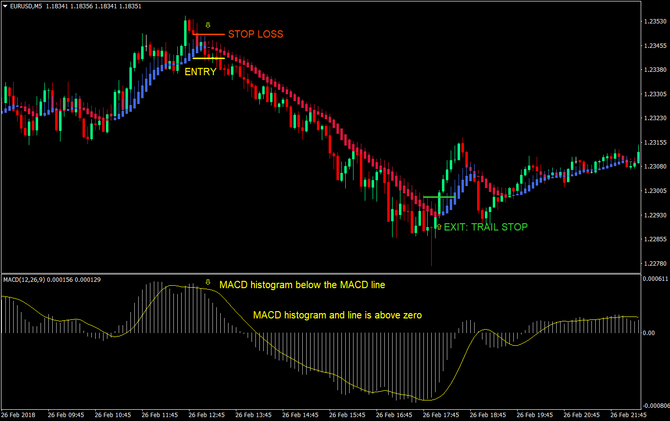Click the 26 Feb 11:45 time label
Screen dimensions: 670x421
[160, 415]
